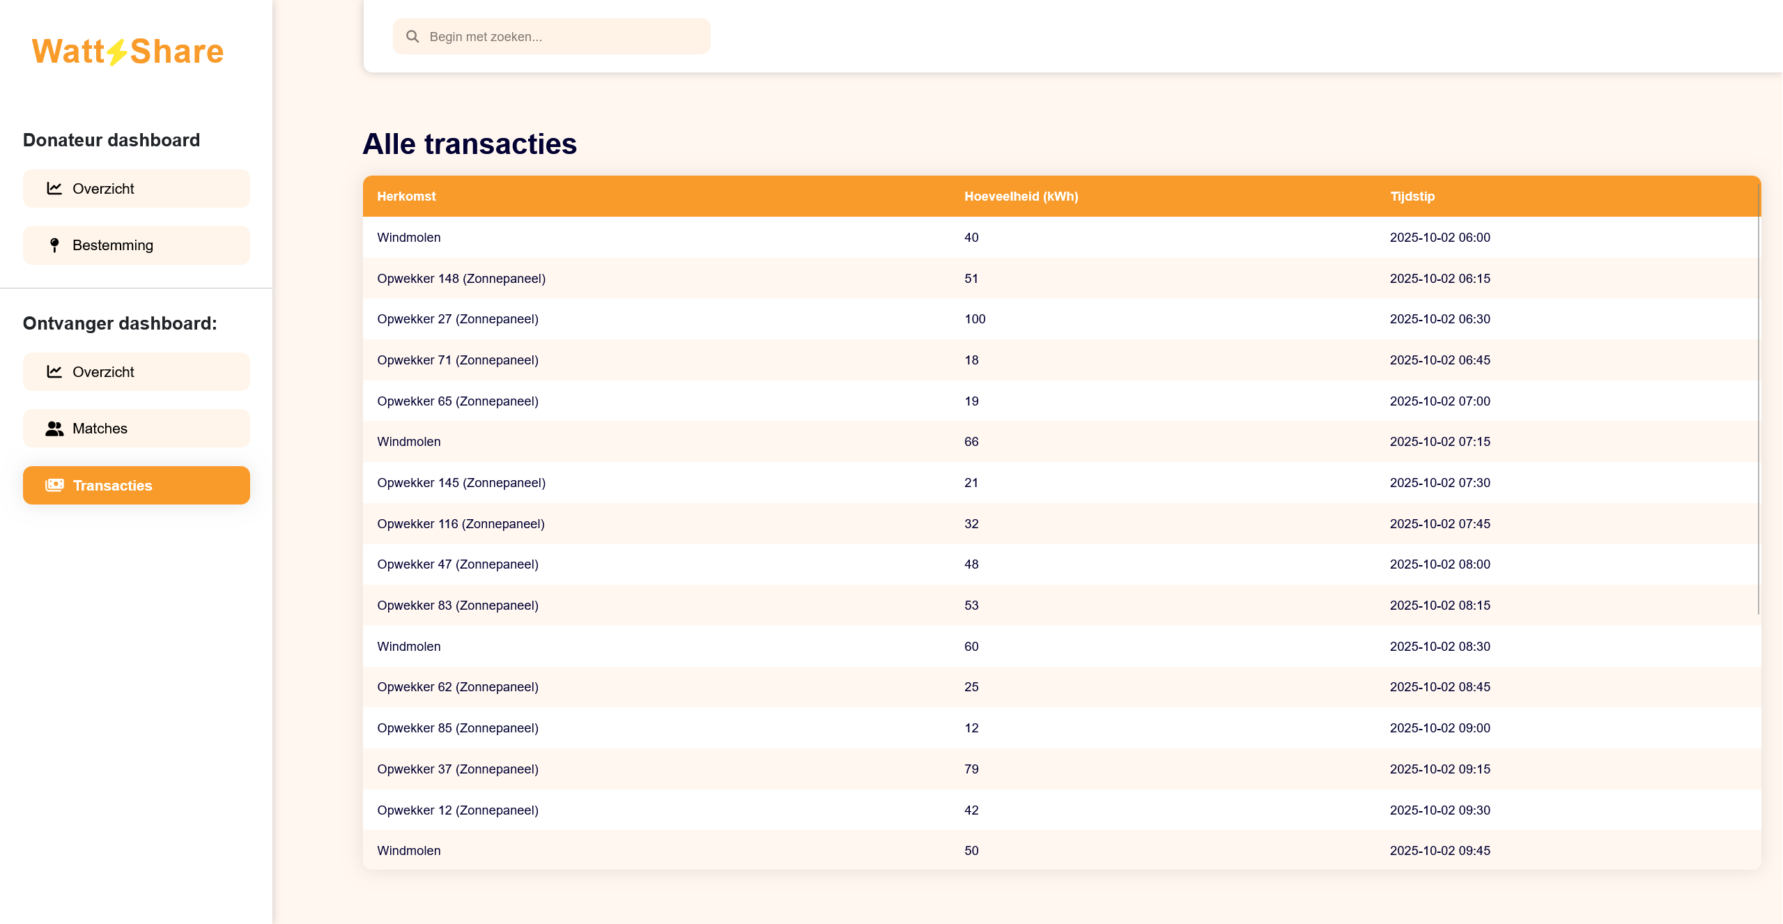Select the Opwekker 148 (Zonnepaneel) row
1783x924 pixels.
pyautogui.click(x=461, y=279)
